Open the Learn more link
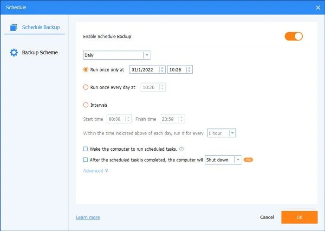The image size is (325, 231). (88, 218)
